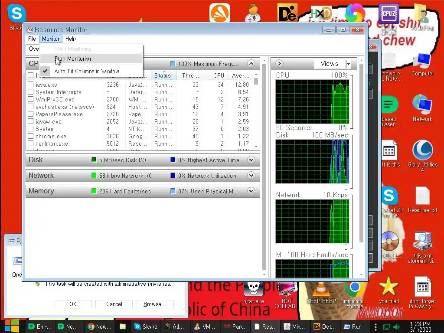The width and height of the screenshot is (444, 333).
Task: Check the java.exe process checkbox
Action: (x=31, y=85)
